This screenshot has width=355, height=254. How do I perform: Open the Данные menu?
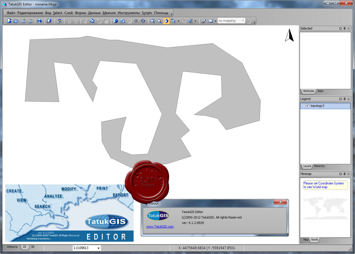click(94, 13)
